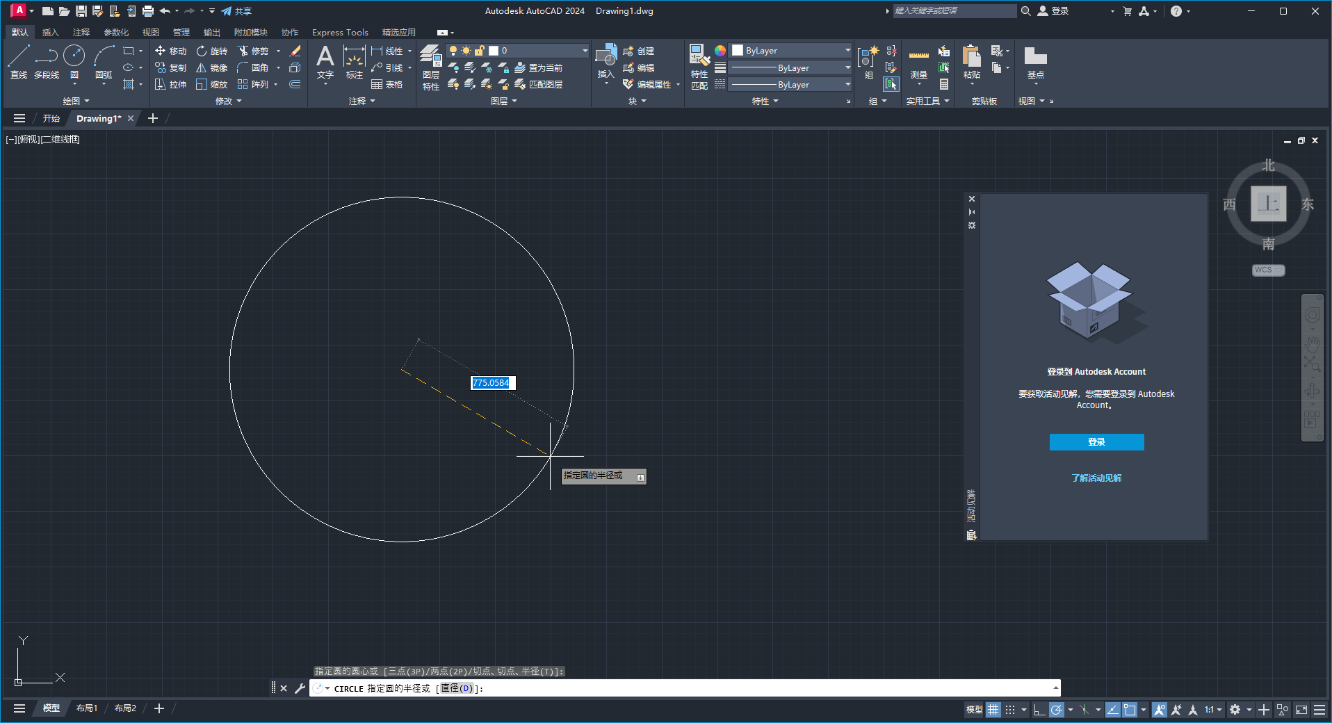Switch to the Layout1 (布局1) tab
The image size is (1332, 723).
(87, 708)
